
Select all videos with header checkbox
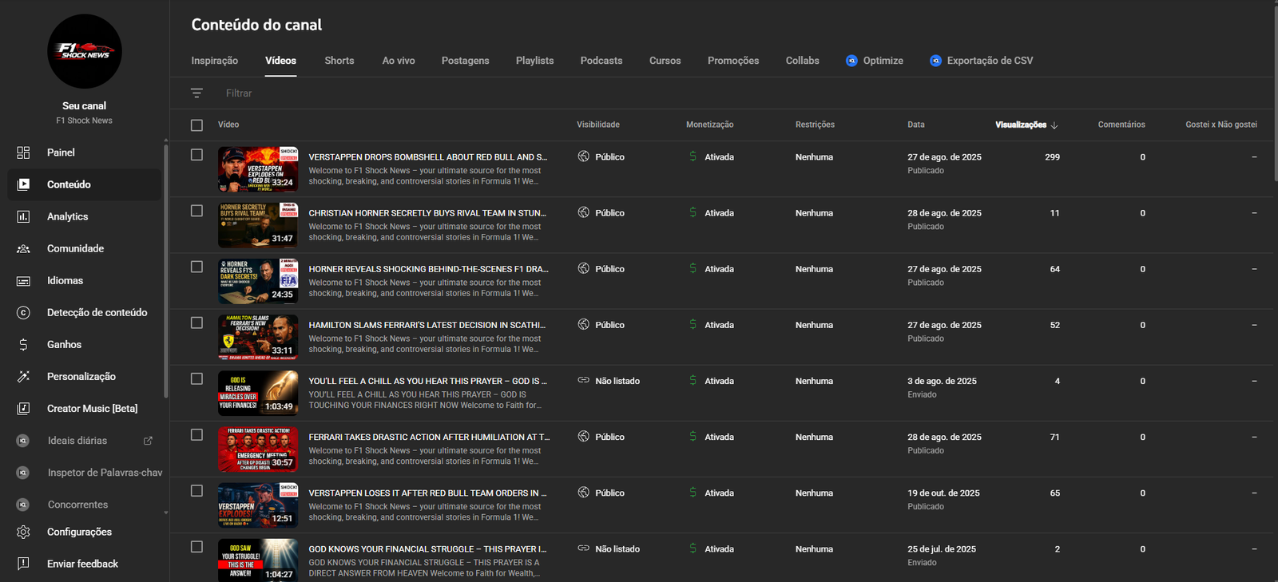pyautogui.click(x=196, y=125)
